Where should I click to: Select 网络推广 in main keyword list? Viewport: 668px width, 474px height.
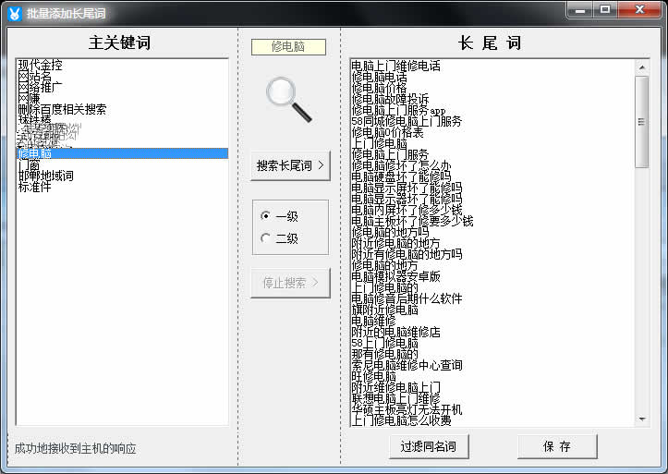[x=41, y=87]
